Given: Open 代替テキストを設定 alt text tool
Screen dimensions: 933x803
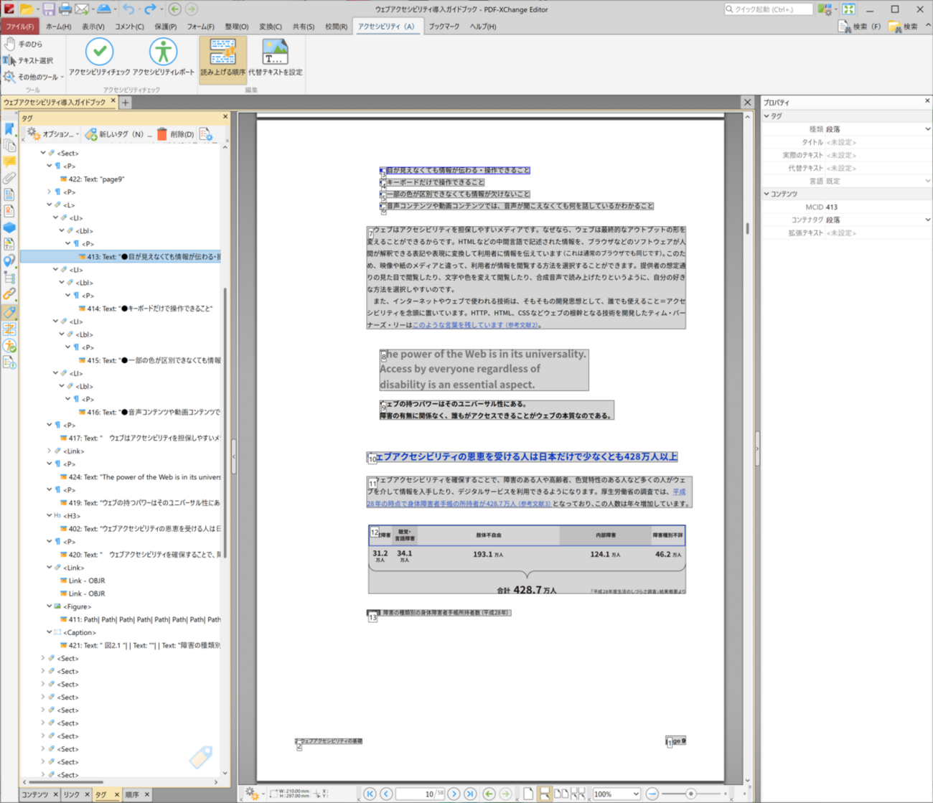Looking at the screenshot, I should tap(275, 57).
